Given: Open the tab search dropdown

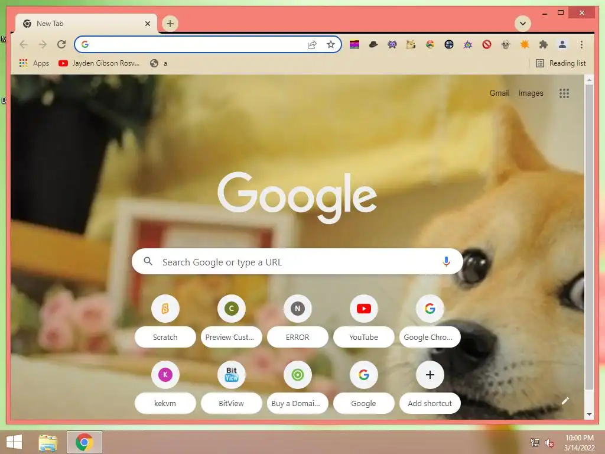Looking at the screenshot, I should coord(523,24).
